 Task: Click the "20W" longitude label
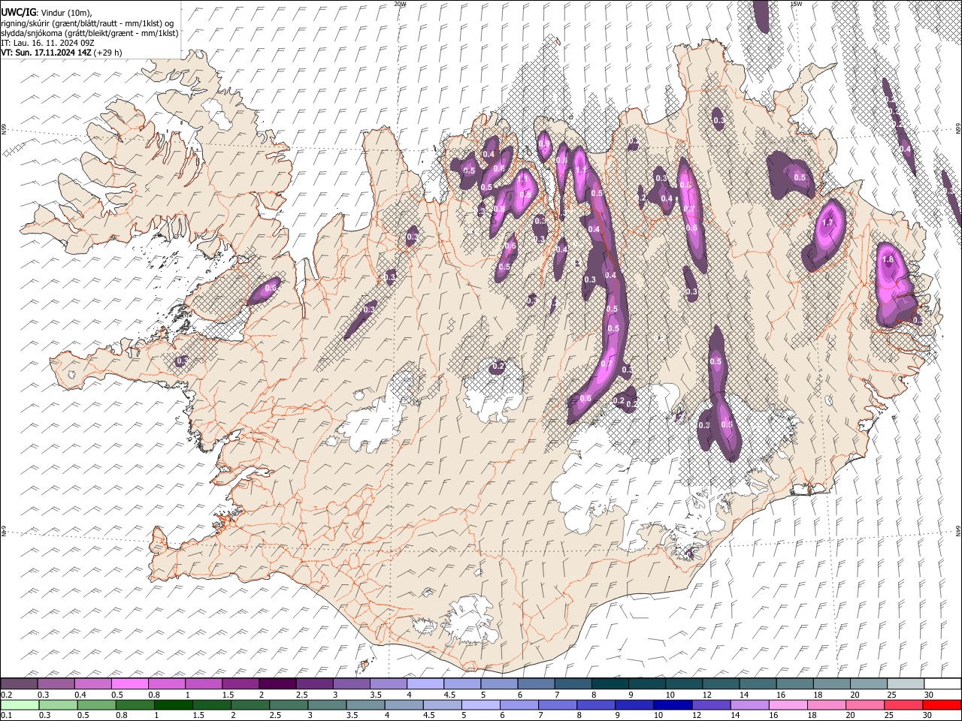pos(401,4)
